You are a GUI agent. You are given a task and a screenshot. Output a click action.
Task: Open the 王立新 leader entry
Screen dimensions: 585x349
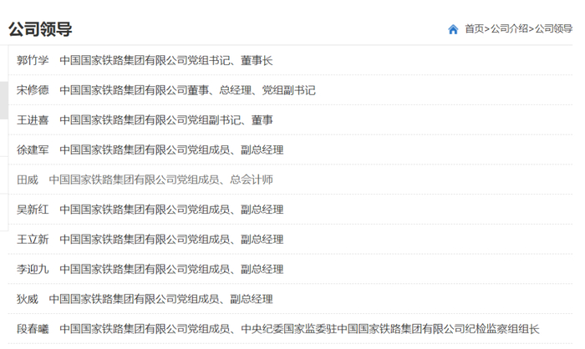[x=150, y=240]
